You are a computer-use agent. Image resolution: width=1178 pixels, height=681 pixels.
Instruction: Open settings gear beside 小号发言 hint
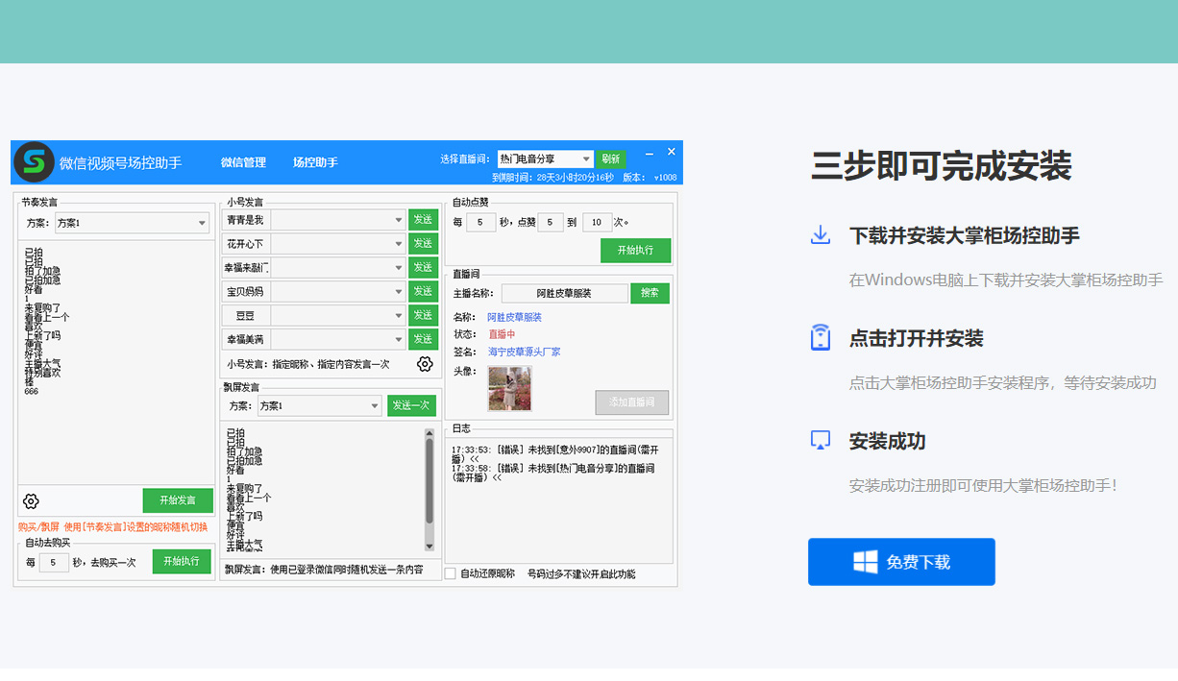pyautogui.click(x=425, y=364)
